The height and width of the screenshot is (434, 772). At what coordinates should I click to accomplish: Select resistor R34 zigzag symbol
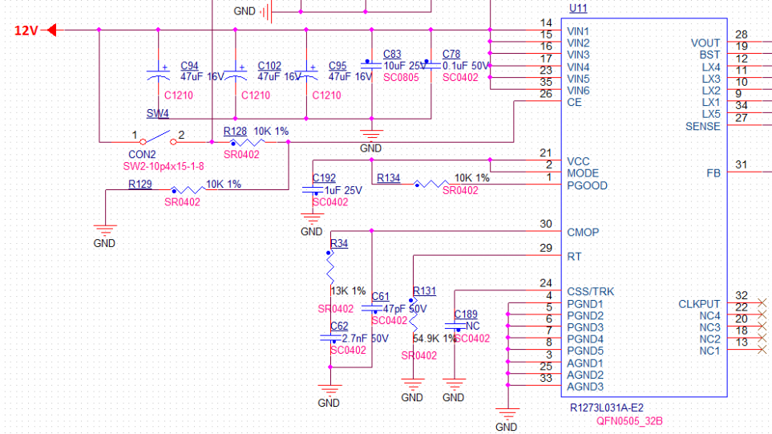pyautogui.click(x=330, y=267)
